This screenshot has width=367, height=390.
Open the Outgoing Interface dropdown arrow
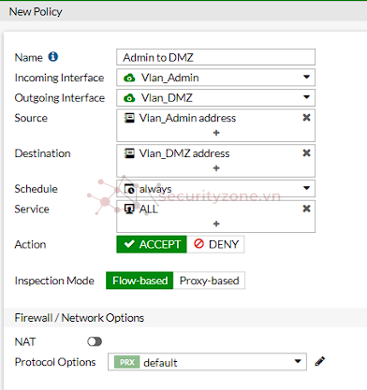tap(306, 97)
